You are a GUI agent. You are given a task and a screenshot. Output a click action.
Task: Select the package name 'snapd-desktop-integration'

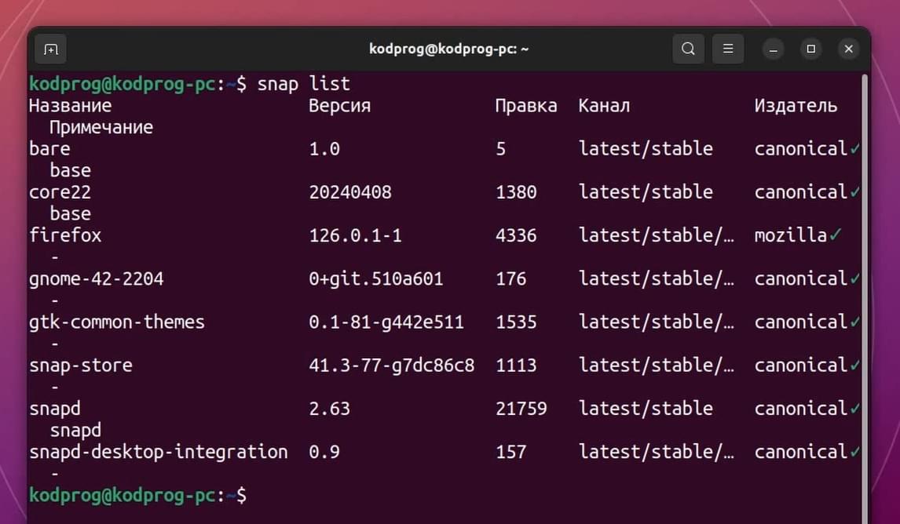(159, 453)
